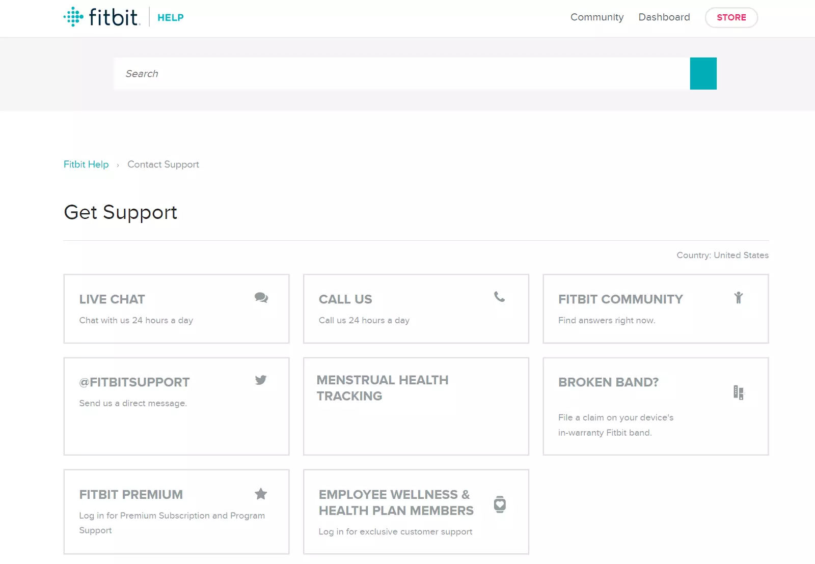
Task: Click the Live Chat speech bubble icon
Action: 261,299
